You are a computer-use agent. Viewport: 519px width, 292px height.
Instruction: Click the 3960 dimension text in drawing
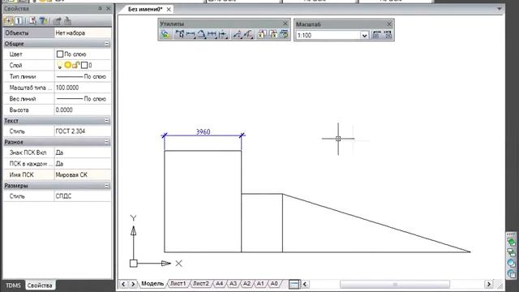tap(203, 131)
